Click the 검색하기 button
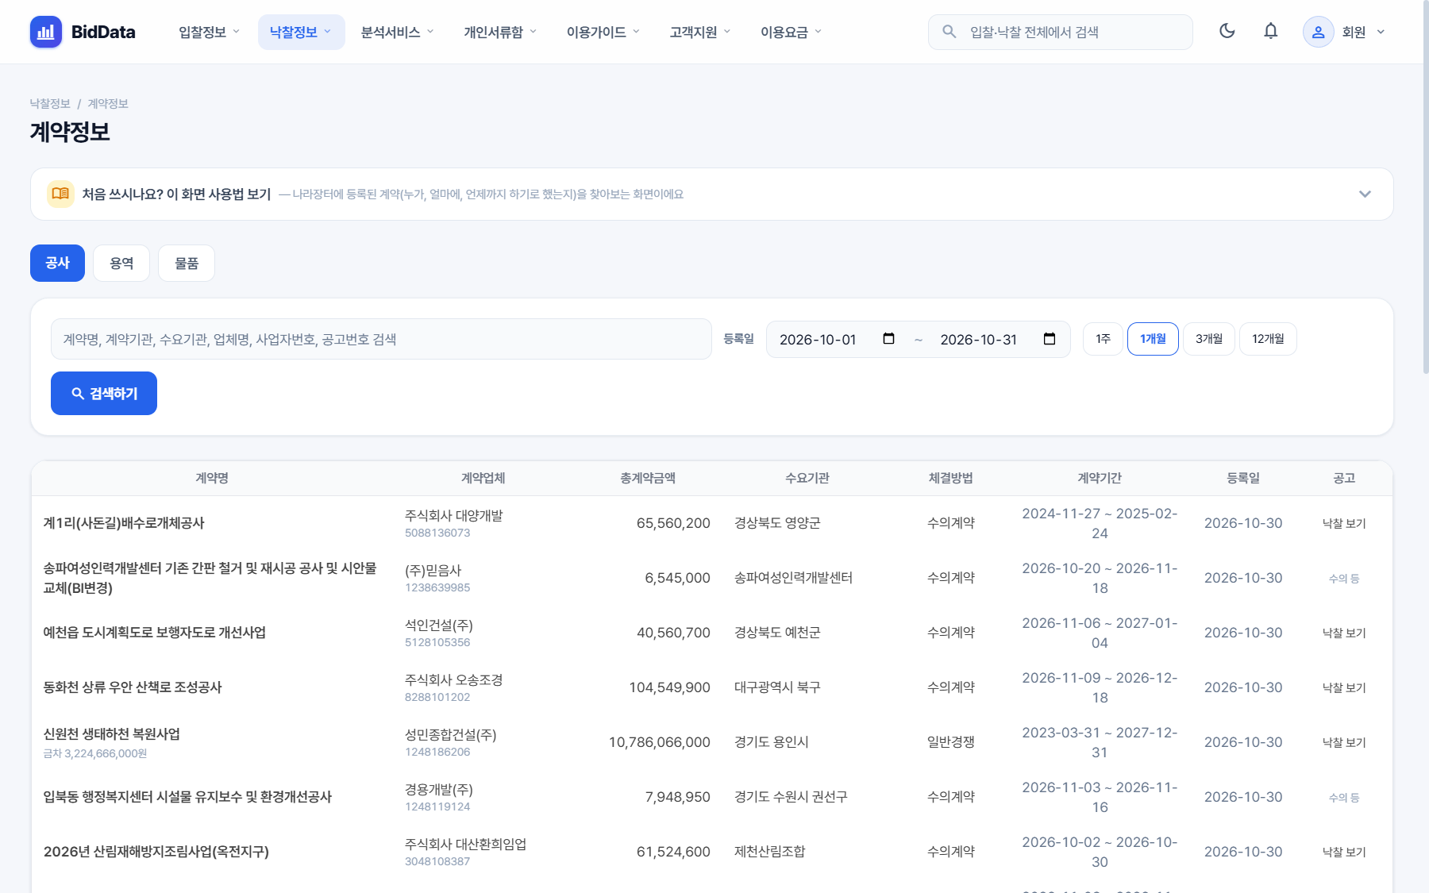This screenshot has height=893, width=1429. (104, 393)
